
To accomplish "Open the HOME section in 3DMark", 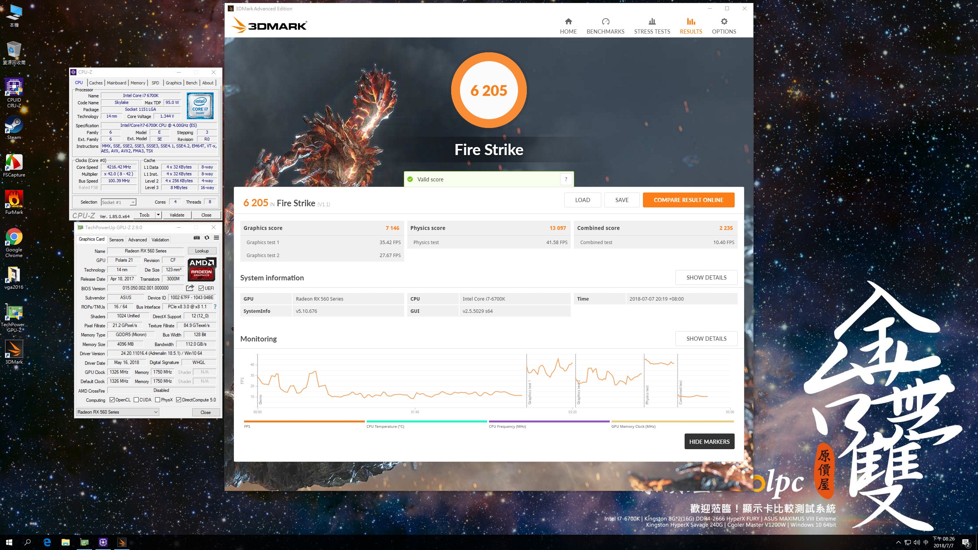I will point(568,26).
